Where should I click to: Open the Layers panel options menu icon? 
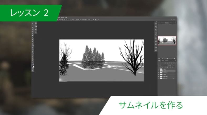coord(175,61)
